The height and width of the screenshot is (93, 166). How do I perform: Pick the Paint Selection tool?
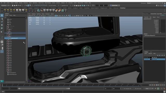click(2, 22)
